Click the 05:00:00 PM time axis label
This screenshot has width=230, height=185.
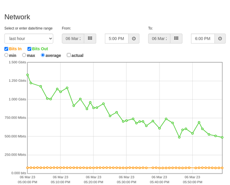(28, 182)
